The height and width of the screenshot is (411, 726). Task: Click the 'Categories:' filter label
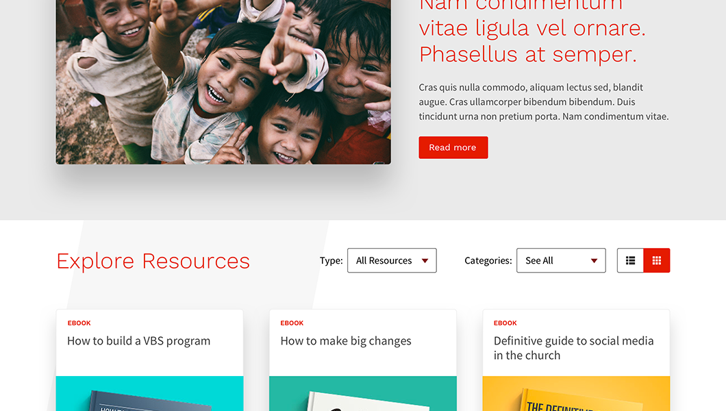point(488,260)
